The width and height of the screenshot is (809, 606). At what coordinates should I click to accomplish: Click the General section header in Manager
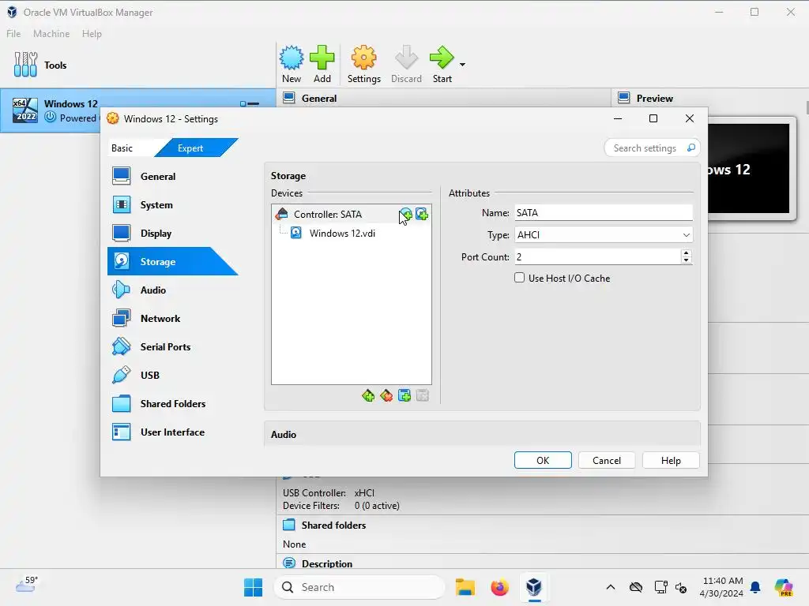point(319,98)
